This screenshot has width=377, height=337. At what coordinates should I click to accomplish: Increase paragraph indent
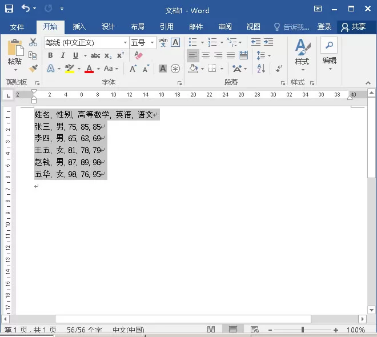[x=268, y=42]
